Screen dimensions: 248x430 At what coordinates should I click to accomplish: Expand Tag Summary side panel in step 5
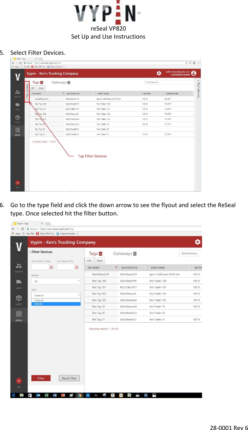(x=198, y=89)
